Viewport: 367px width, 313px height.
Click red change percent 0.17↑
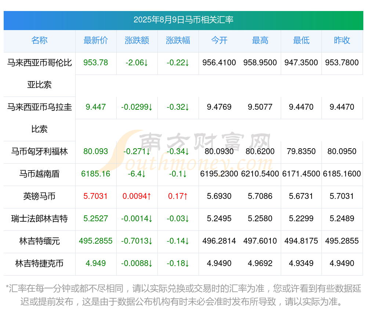[178, 196]
